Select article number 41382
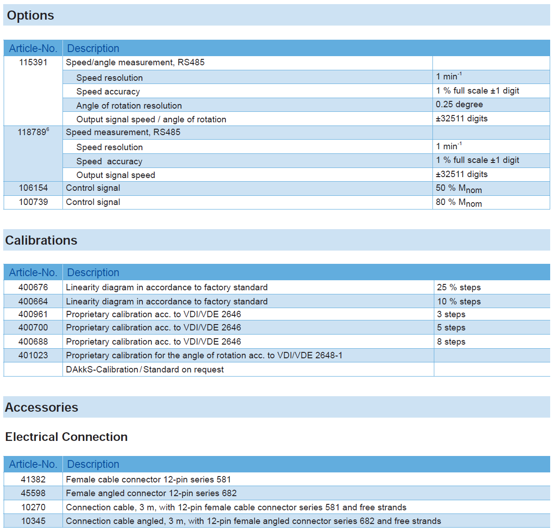Viewport: 552px width, 529px height. (x=33, y=480)
